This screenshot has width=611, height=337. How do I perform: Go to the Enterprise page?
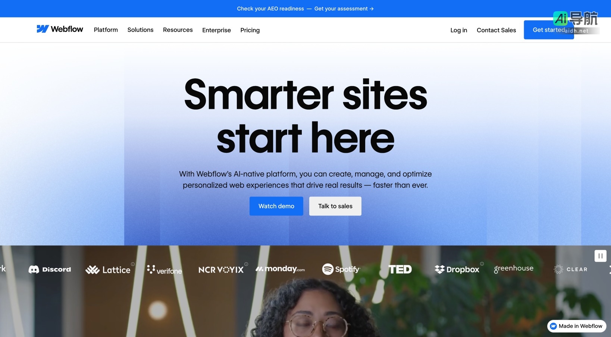216,30
